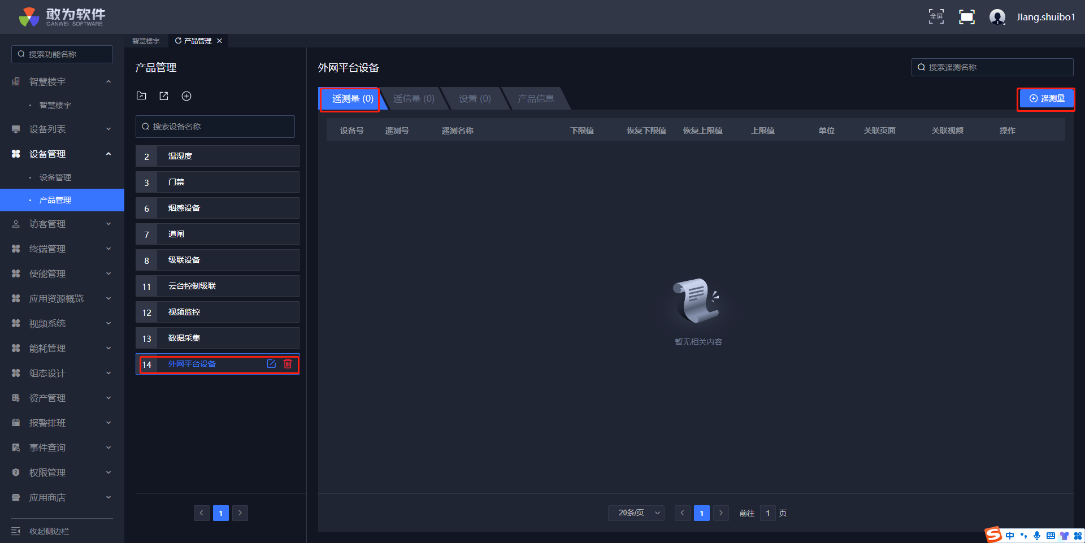Close the 产品管理 tab
This screenshot has width=1085, height=543.
tap(219, 41)
